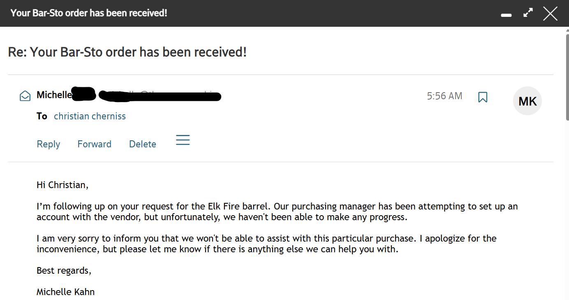
Task: Open recipient christian cherniss contact
Action: [90, 116]
